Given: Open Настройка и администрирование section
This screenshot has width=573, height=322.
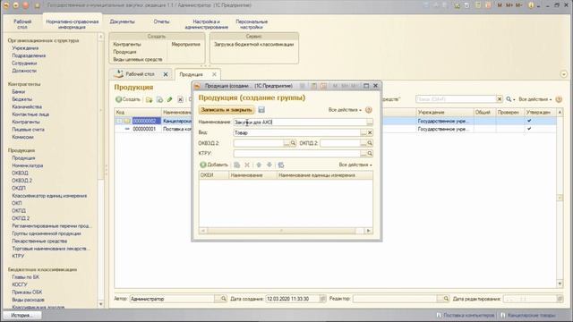Looking at the screenshot, I should [207, 24].
